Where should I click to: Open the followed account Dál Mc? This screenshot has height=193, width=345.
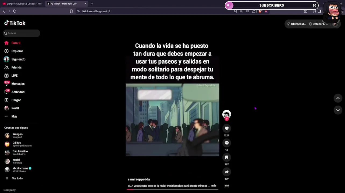click(18, 144)
